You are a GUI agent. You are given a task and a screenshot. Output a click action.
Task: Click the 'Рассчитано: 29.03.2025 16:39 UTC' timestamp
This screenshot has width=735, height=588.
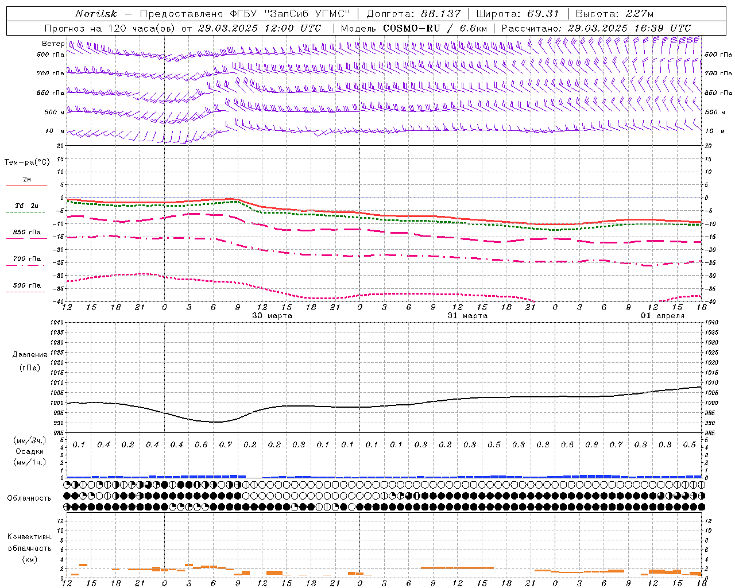pos(596,28)
